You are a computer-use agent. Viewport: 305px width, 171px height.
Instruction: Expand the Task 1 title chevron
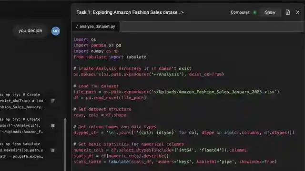182,12
